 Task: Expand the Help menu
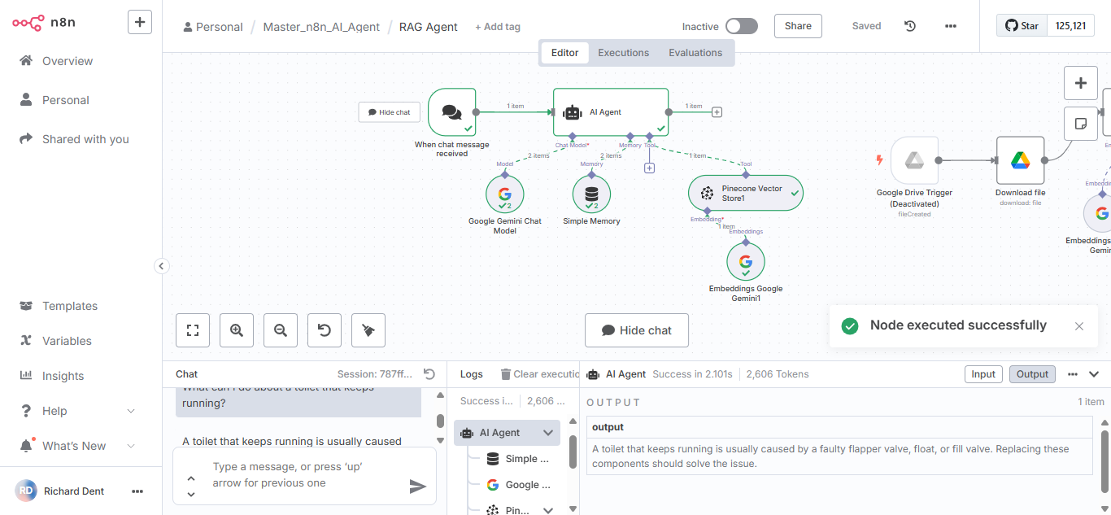coord(77,411)
